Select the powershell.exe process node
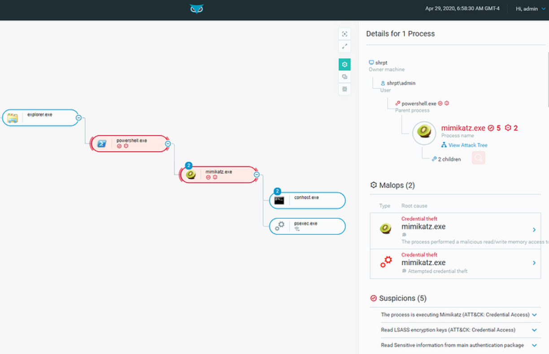Image resolution: width=549 pixels, height=354 pixels. tap(130, 144)
